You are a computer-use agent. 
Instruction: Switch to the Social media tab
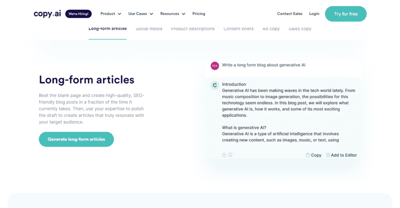pos(149,29)
